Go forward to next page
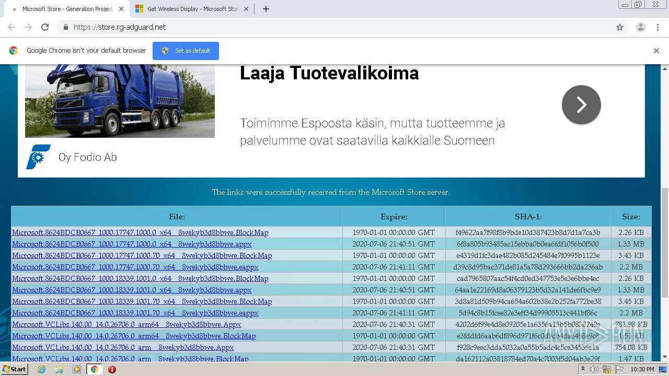Image resolution: width=669 pixels, height=376 pixels. 28,27
